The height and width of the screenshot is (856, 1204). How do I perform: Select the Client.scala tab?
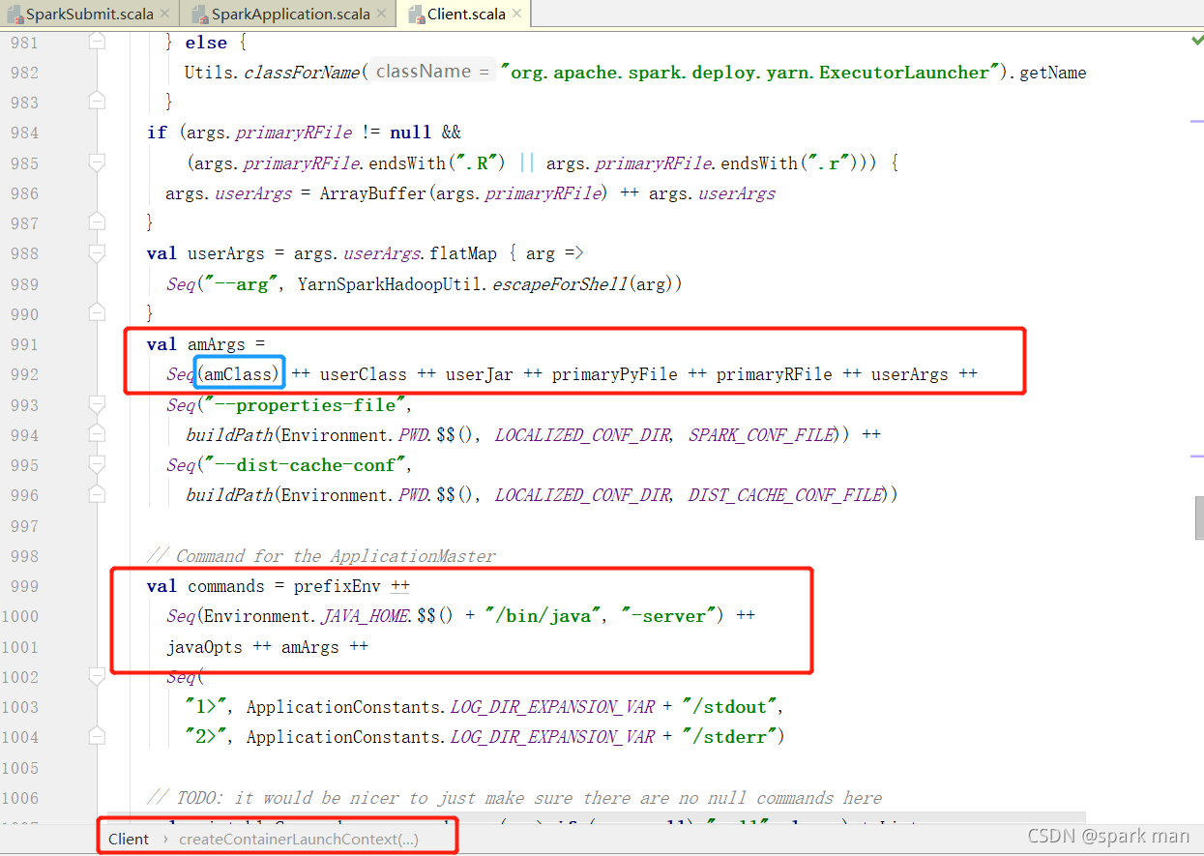[464, 14]
